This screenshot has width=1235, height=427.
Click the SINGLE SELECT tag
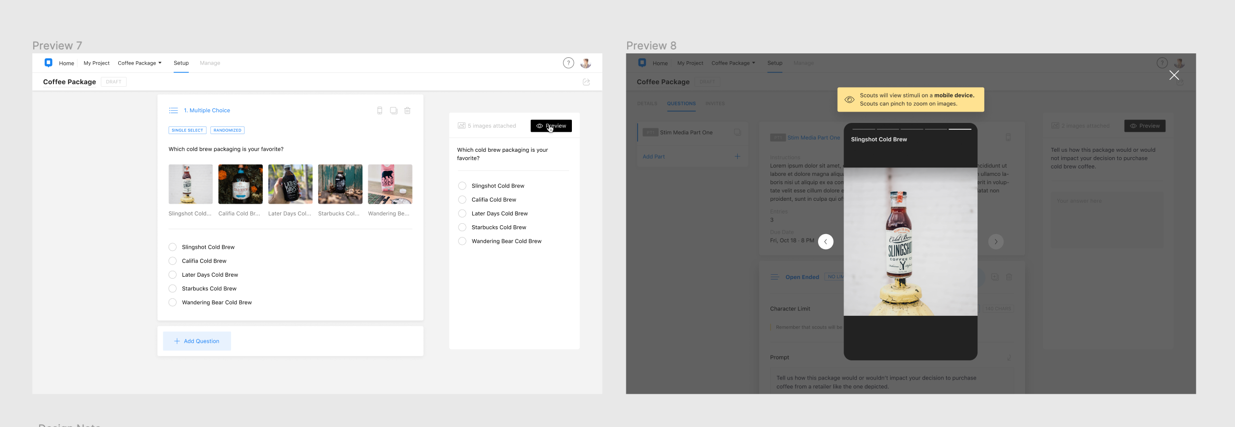187,130
